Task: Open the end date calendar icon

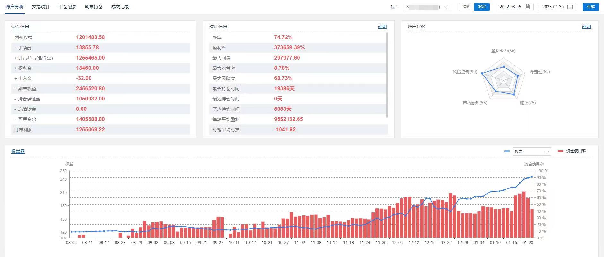Action: (570, 7)
